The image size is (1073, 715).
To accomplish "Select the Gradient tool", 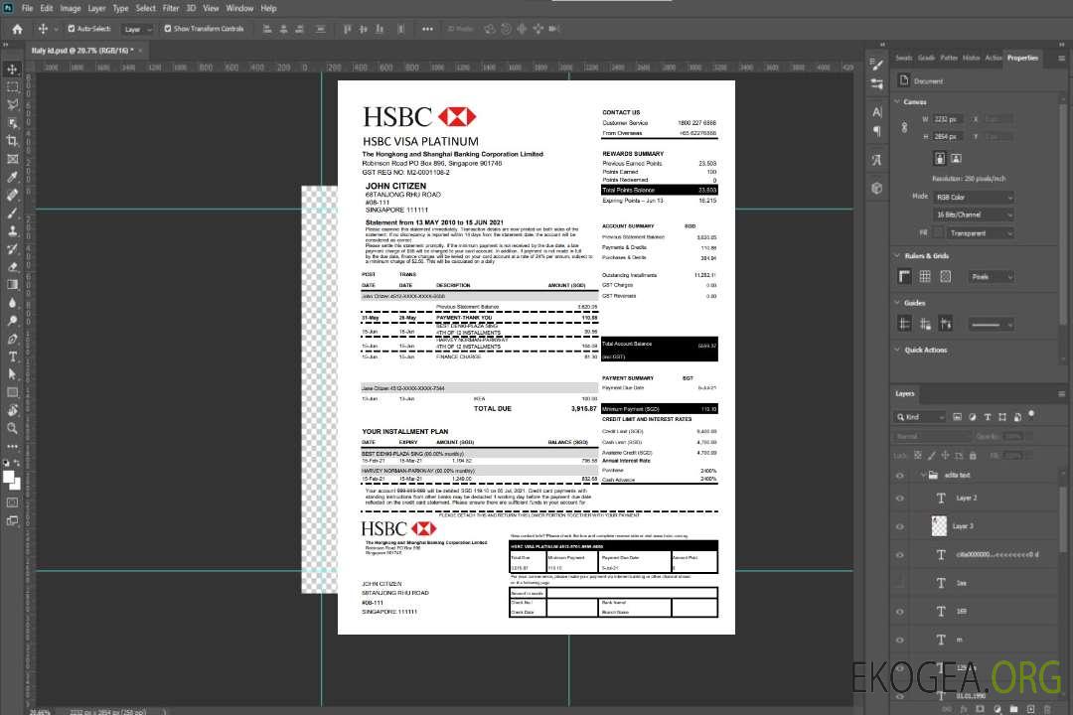I will coord(12,285).
